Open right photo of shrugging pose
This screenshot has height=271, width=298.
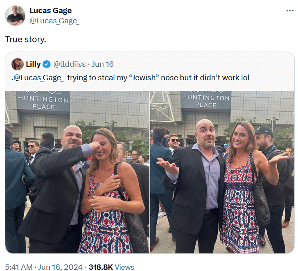coord(222,172)
